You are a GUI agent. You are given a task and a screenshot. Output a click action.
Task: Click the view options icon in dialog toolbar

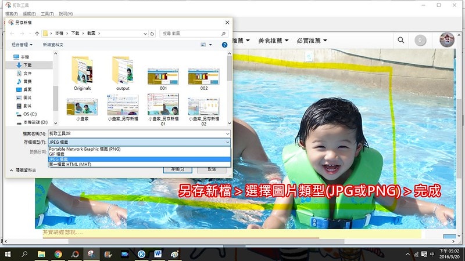[203, 44]
